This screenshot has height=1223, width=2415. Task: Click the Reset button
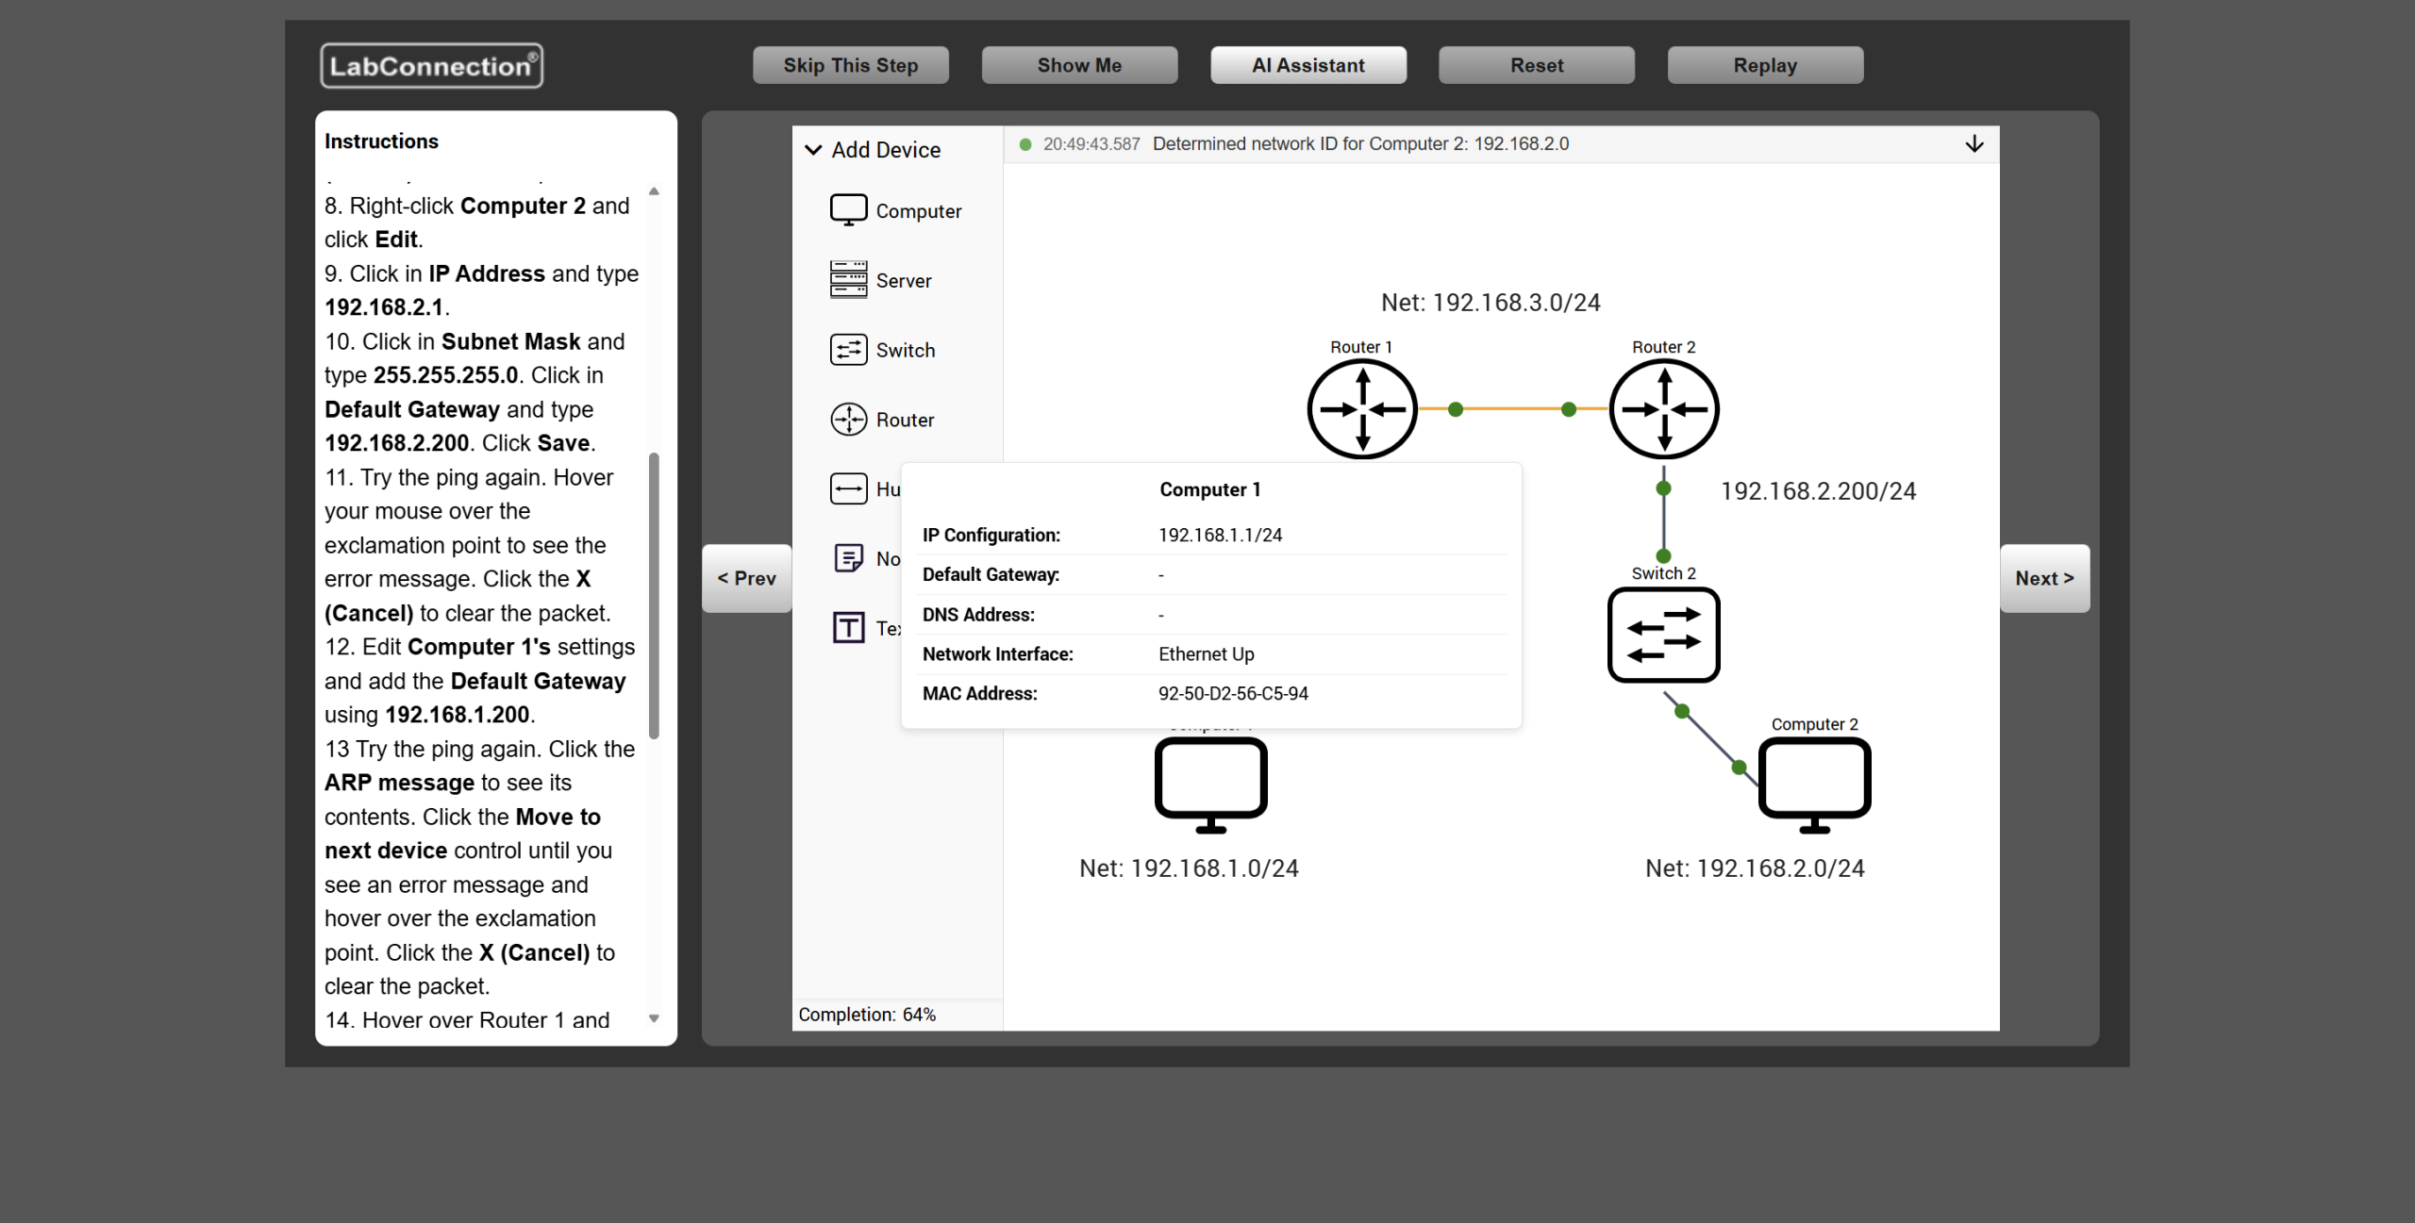click(1536, 65)
